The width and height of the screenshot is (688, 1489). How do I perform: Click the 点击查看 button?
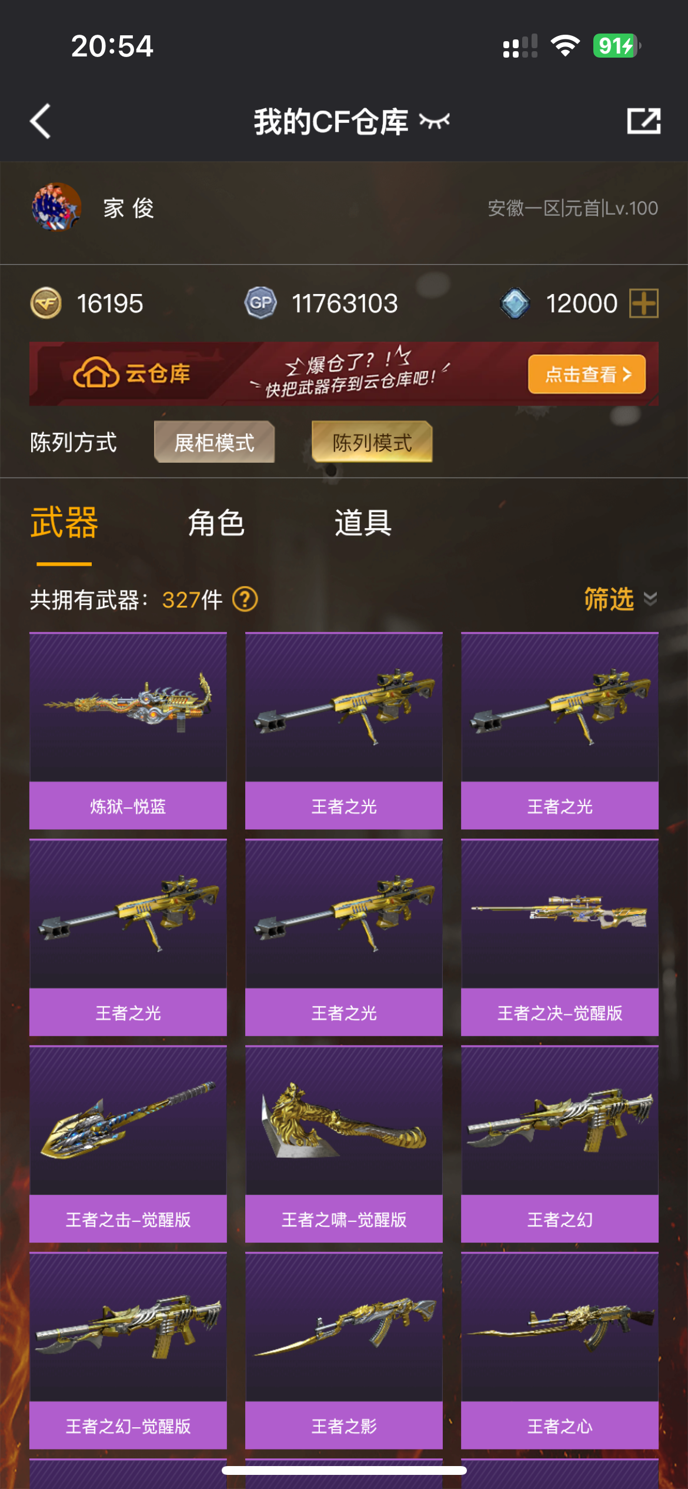(x=587, y=374)
